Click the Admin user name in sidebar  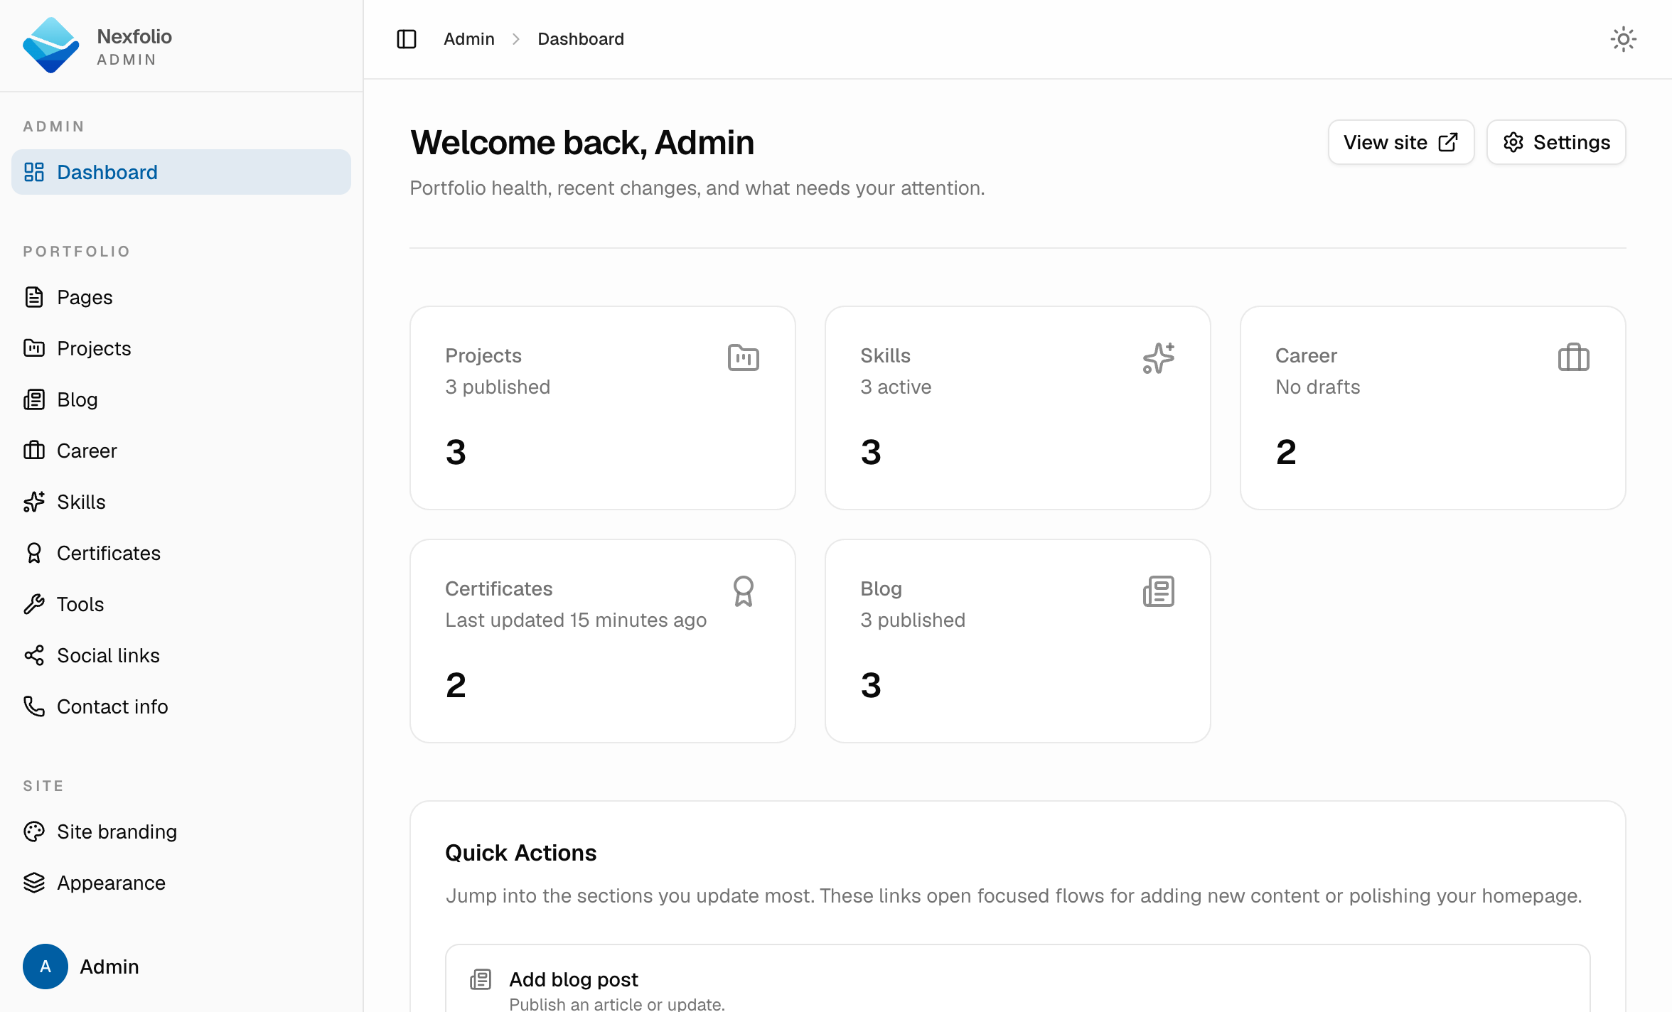tap(109, 967)
